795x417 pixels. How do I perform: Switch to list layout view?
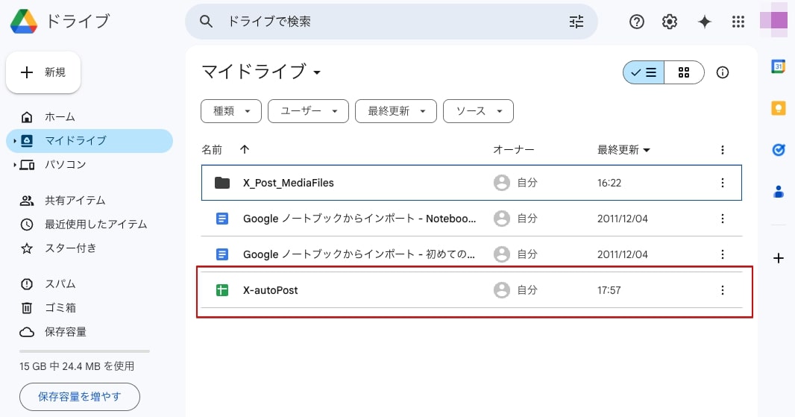(644, 72)
